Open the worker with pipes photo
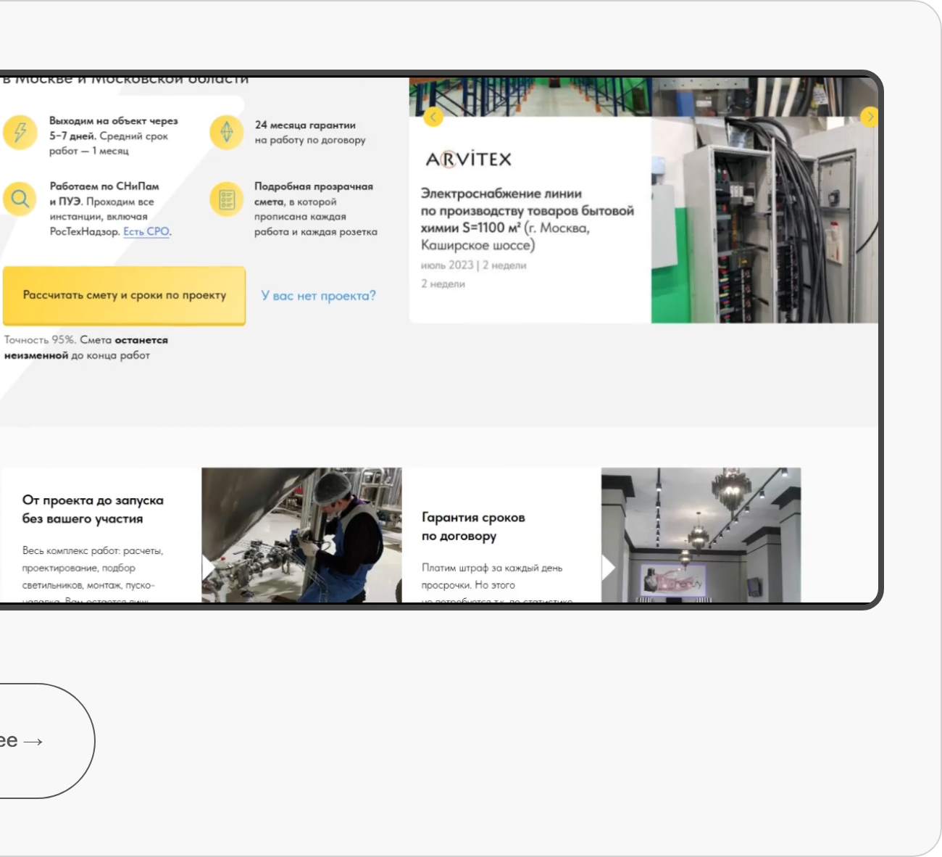942x857 pixels. coord(301,535)
